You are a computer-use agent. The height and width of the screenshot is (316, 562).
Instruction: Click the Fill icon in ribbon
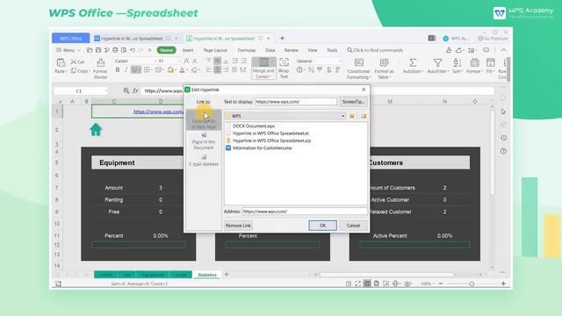(x=490, y=63)
